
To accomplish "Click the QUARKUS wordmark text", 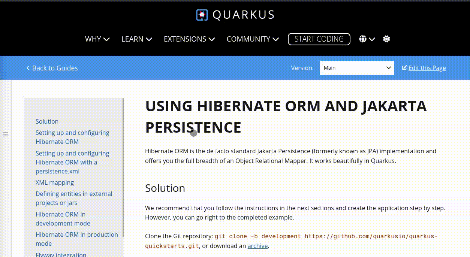I will coord(244,15).
